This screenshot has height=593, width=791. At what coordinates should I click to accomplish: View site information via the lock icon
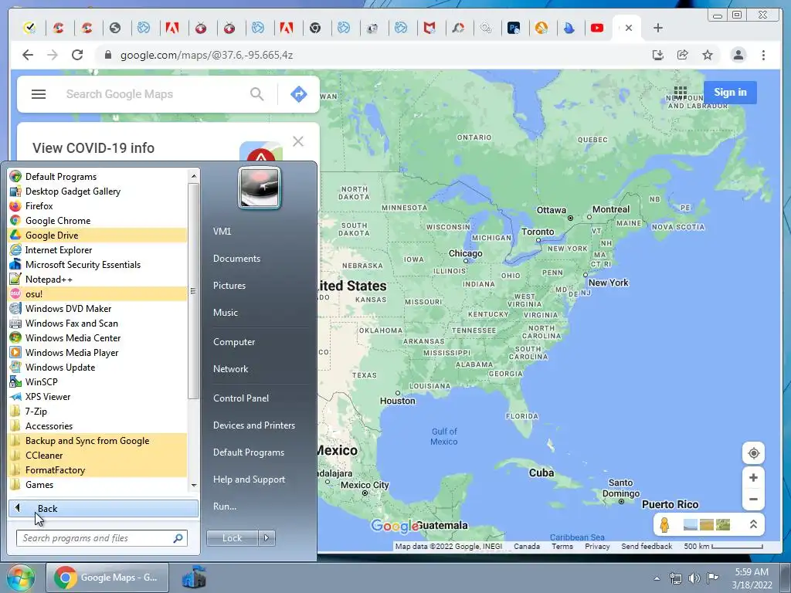coord(107,55)
